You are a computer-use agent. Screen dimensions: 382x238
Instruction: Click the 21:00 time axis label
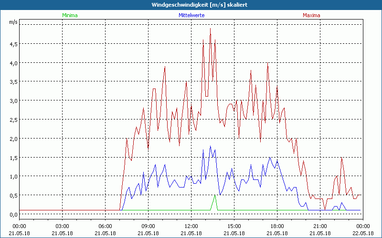tap(320, 226)
